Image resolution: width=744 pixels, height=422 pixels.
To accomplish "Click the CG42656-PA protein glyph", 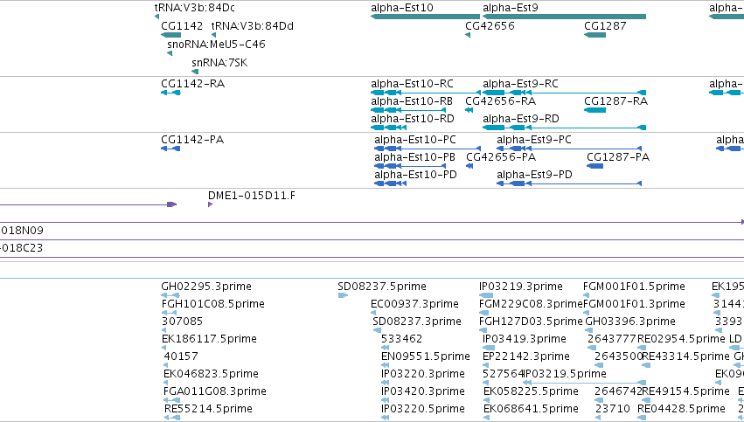I will coord(469,166).
